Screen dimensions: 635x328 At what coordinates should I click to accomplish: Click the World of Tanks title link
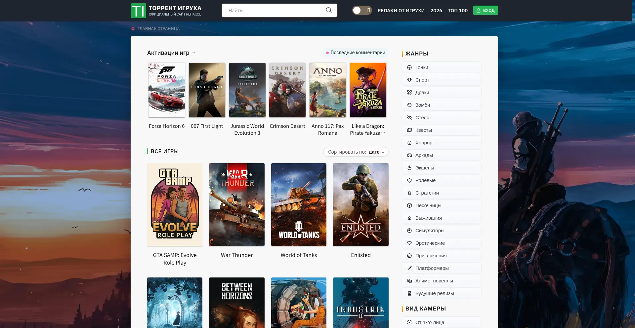[x=299, y=255]
